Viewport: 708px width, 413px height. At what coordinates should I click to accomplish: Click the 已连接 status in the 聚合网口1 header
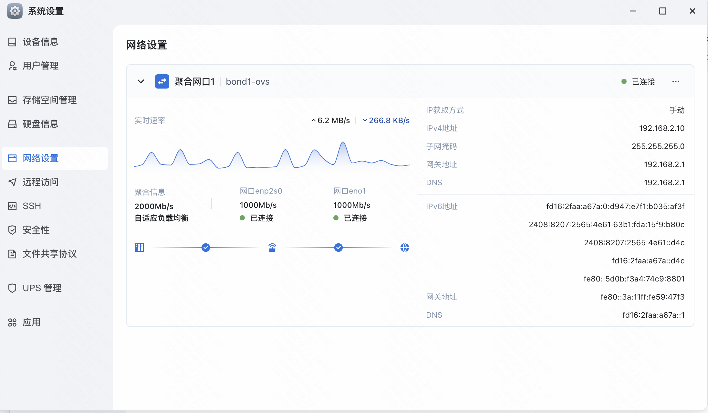[638, 82]
